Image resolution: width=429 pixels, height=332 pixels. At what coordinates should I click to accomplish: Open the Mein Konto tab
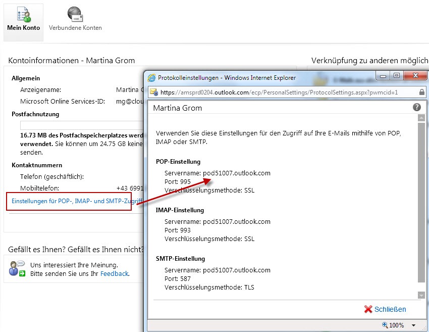click(24, 22)
